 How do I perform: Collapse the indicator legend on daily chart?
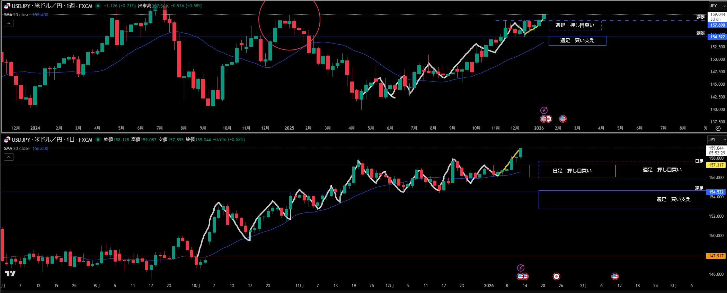pyautogui.click(x=9, y=157)
